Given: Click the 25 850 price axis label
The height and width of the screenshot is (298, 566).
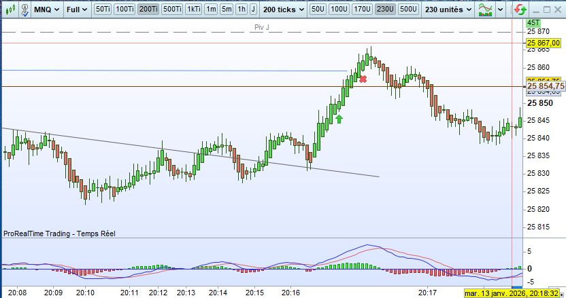Looking at the screenshot, I should point(540,103).
